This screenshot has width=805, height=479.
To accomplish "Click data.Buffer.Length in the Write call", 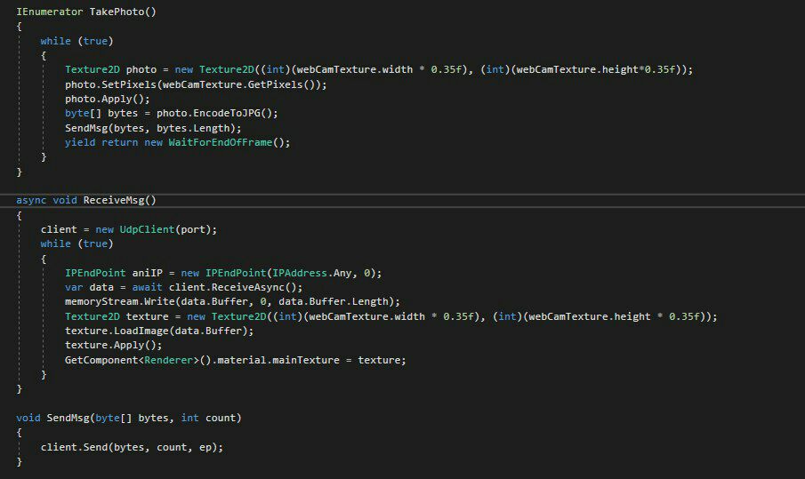I will [334, 301].
